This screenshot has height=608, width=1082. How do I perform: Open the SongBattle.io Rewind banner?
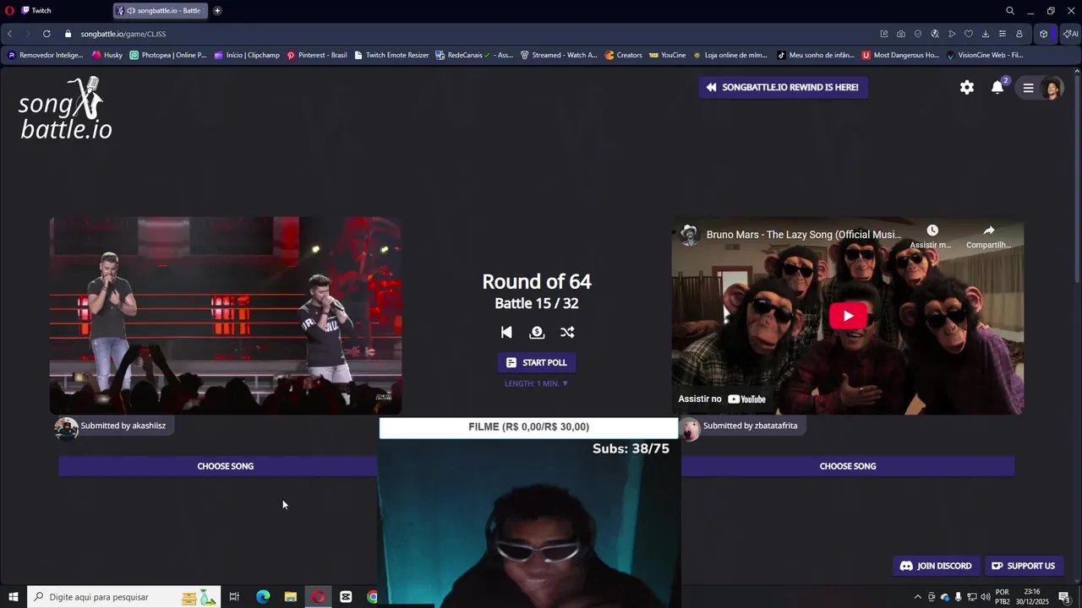[x=783, y=87]
